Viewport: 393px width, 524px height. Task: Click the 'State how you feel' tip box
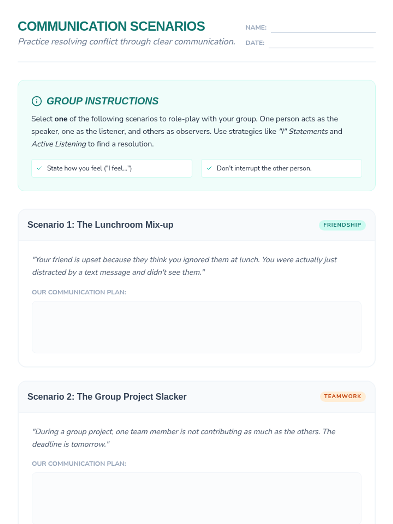coord(112,168)
